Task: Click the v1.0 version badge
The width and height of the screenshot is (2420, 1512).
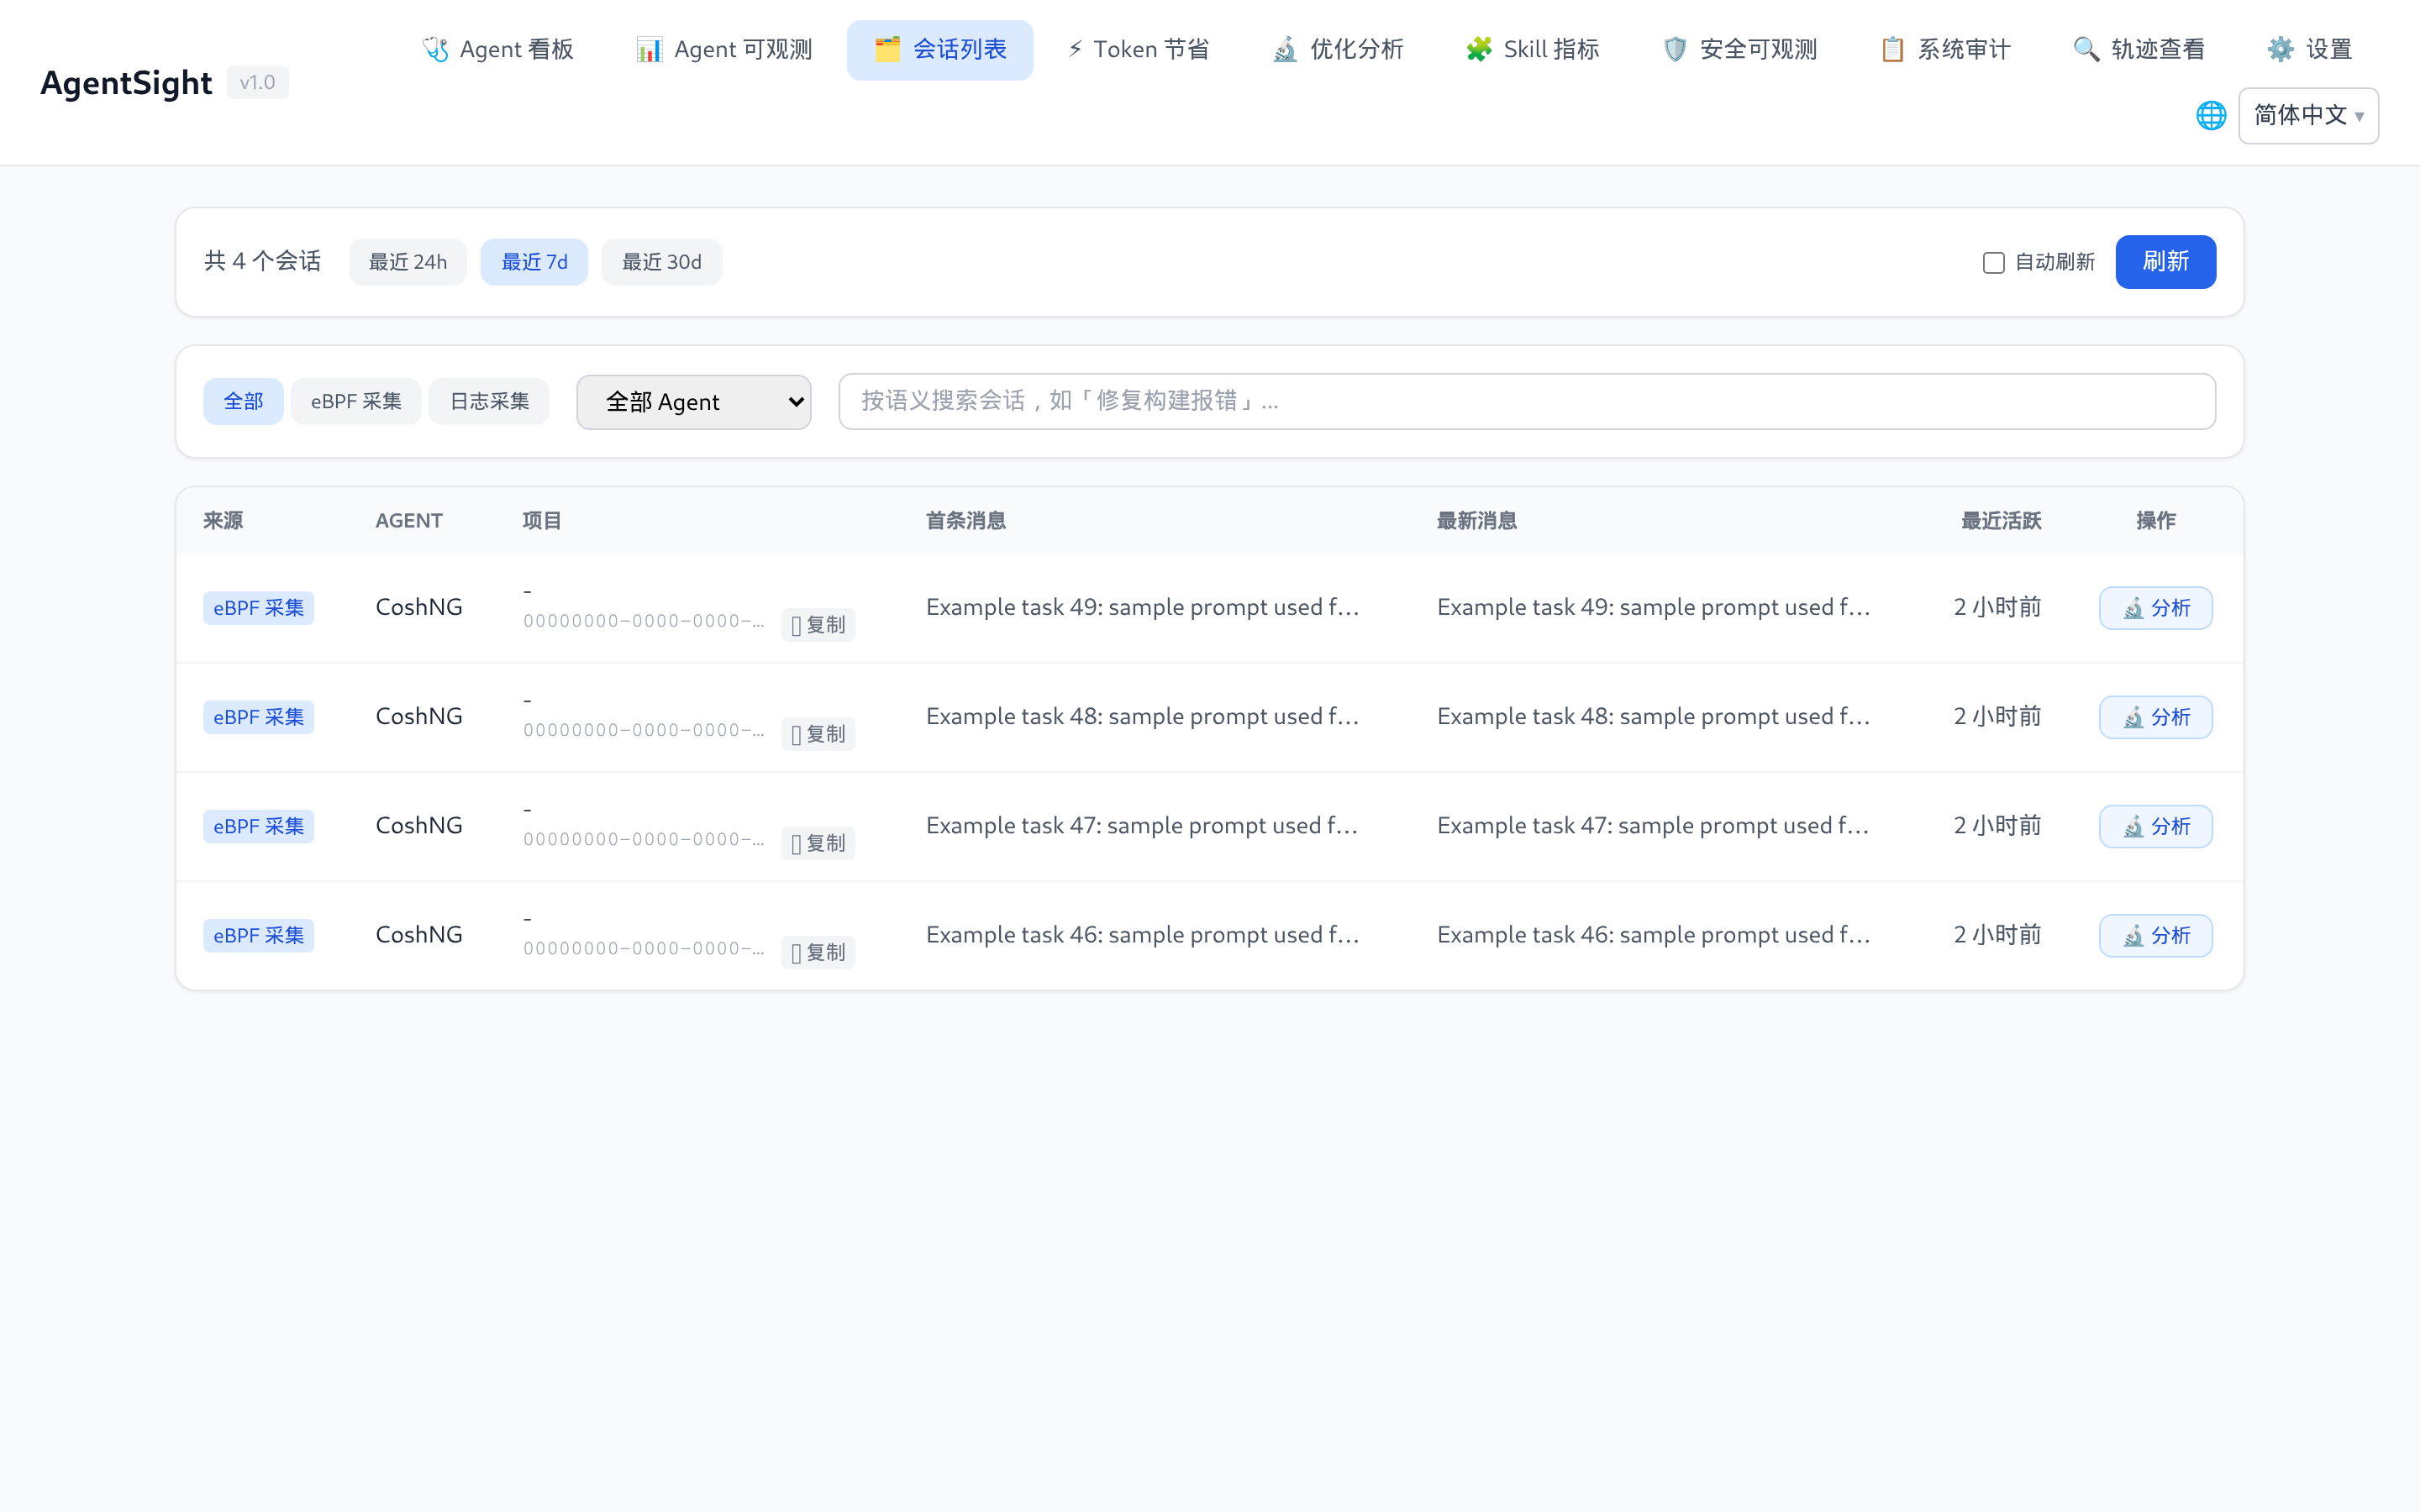Action: (x=257, y=82)
